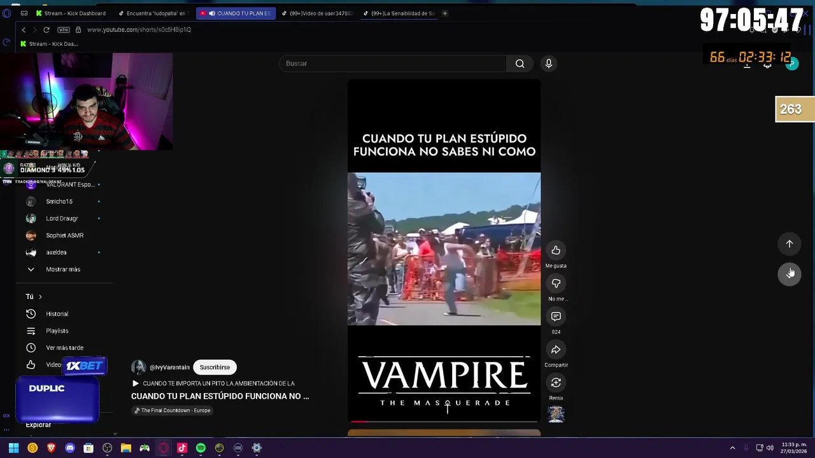
Task: Dislike the short with thumbs-down icon
Action: pos(556,284)
